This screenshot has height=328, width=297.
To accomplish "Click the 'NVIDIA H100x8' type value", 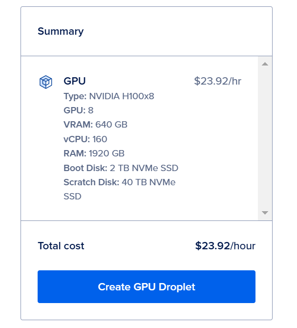I will (122, 96).
